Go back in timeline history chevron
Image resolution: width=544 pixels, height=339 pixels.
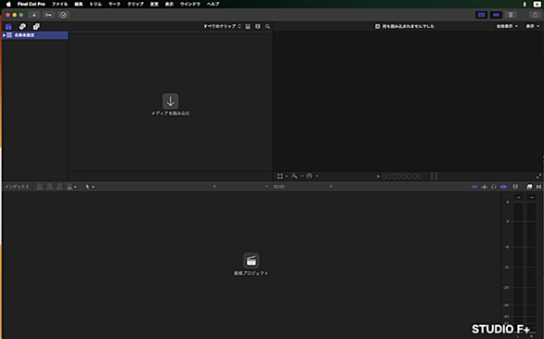tap(214, 187)
